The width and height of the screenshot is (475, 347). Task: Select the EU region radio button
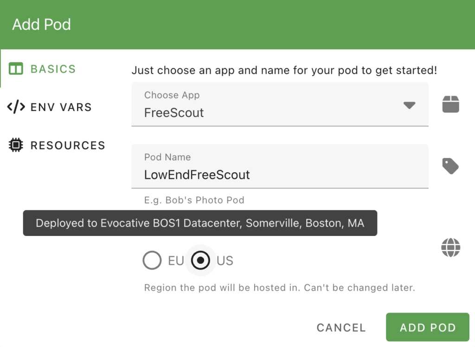(152, 260)
